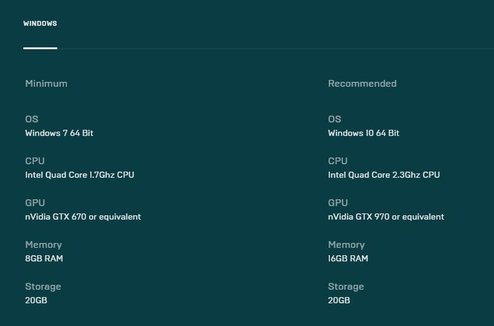Click 20GB under Minimum storage
This screenshot has height=326, width=494.
coord(36,300)
